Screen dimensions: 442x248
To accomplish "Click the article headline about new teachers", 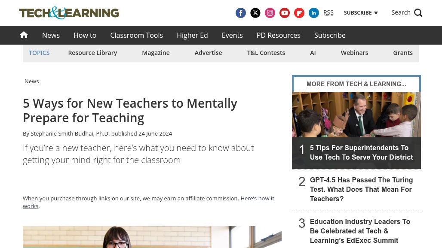I will (130, 111).
